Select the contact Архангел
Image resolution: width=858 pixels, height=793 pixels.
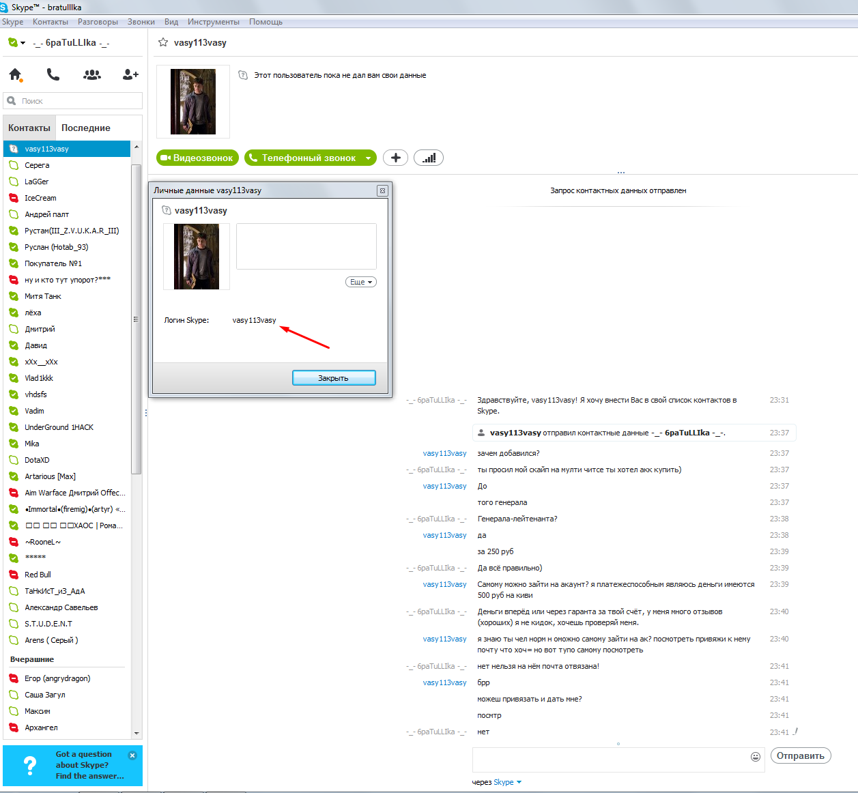pyautogui.click(x=67, y=727)
